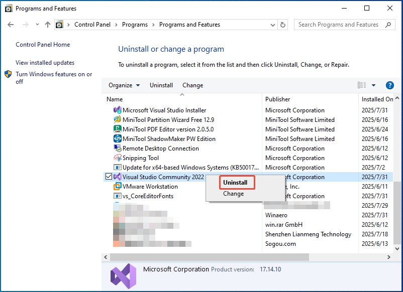Select the Remote Desktop Connection entry
Viewport: 403px width, 292px height.
(x=161, y=149)
